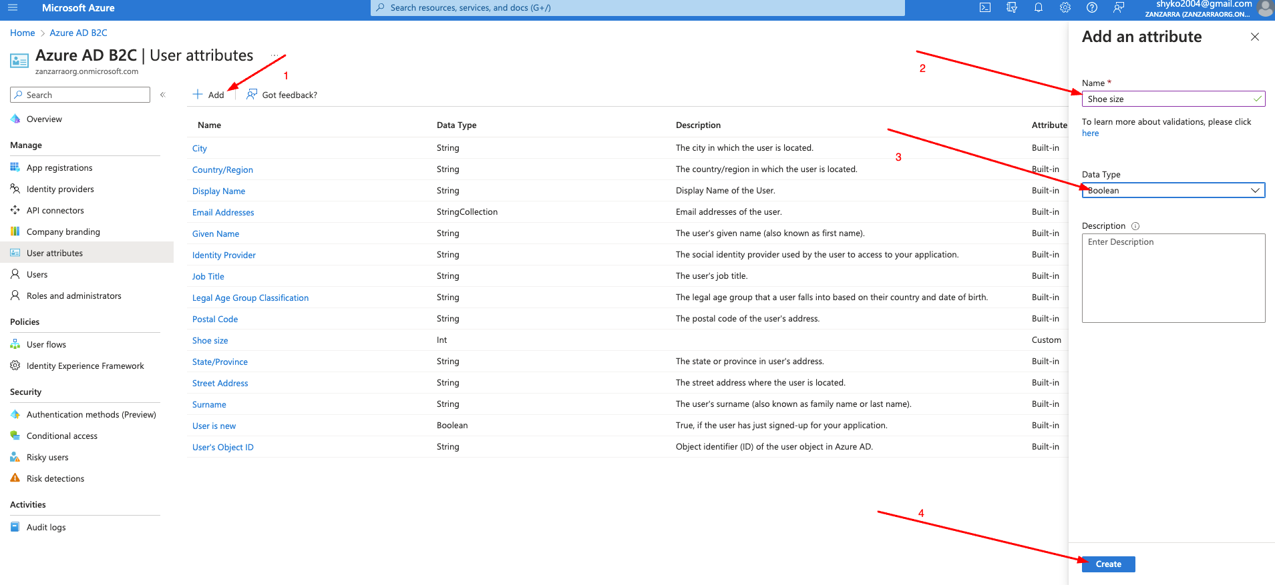This screenshot has width=1275, height=585.
Task: Open portal settings gear icon
Action: 1065,8
